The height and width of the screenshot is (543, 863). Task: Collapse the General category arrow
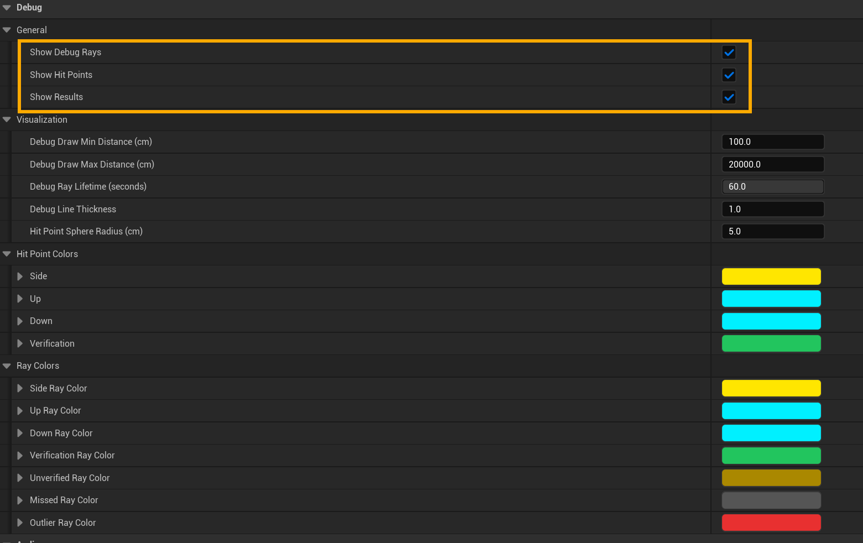7,30
